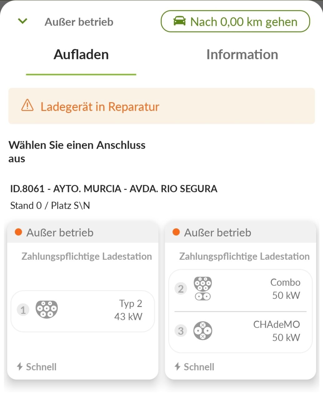Image resolution: width=323 pixels, height=399 pixels.
Task: Select connector number 2 badge
Action: coord(181,289)
